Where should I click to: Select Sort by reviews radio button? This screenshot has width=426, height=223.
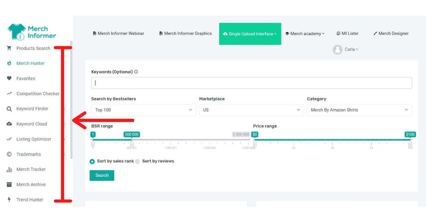point(138,161)
